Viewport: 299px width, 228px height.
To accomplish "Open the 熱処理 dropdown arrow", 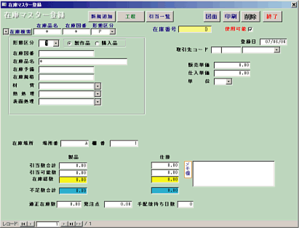I will (x=98, y=94).
